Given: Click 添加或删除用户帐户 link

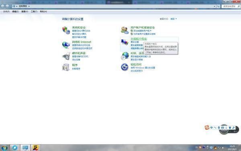Looking at the screenshot, I should pos(142,31).
